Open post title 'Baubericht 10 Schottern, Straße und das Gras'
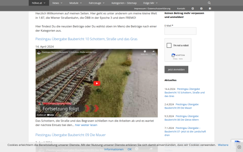243x152 pixels. click(86, 39)
